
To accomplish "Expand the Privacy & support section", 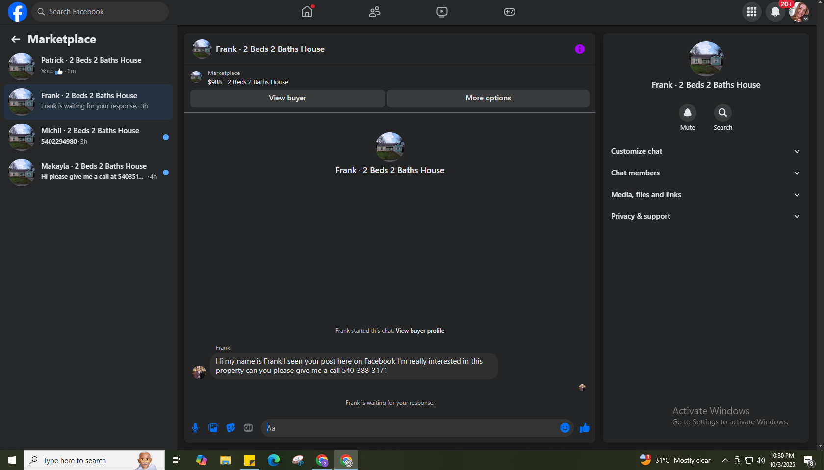I will (x=706, y=216).
